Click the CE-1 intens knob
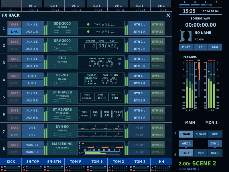 coord(92,64)
